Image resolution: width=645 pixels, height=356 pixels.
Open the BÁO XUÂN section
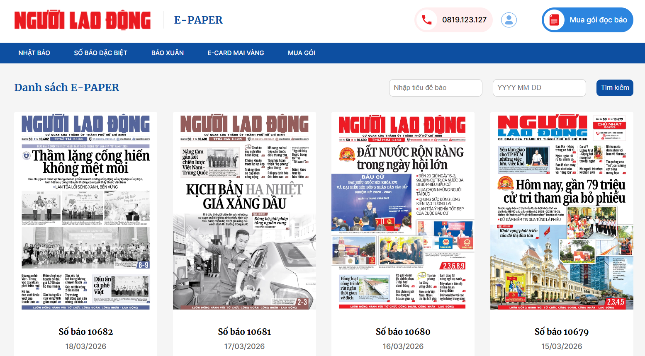coord(168,53)
